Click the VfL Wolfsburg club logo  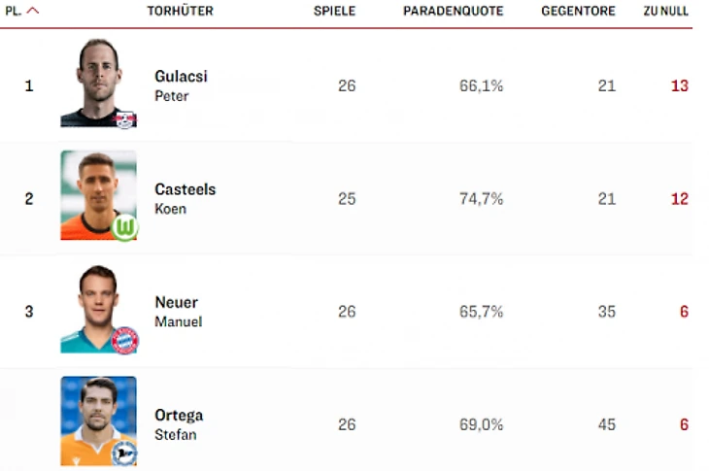pos(124,227)
